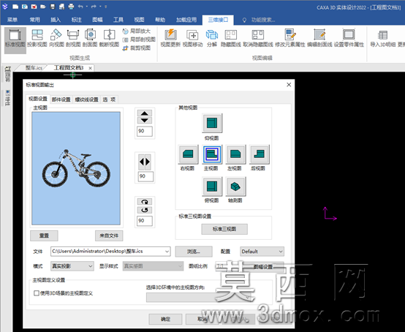This screenshot has width=405, height=332.
Task: Switch to the 部件设置 tab
Action: (x=61, y=99)
